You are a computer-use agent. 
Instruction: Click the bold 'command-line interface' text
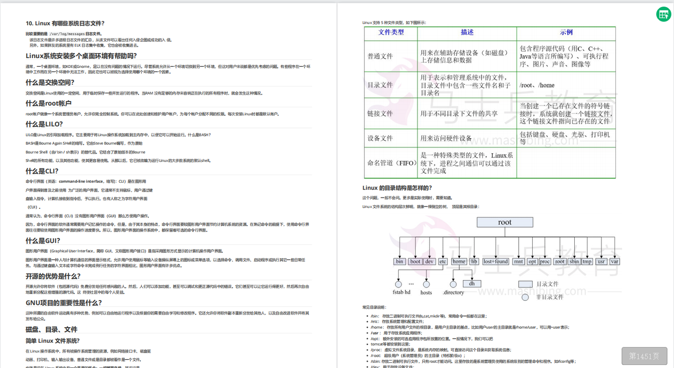(81, 181)
